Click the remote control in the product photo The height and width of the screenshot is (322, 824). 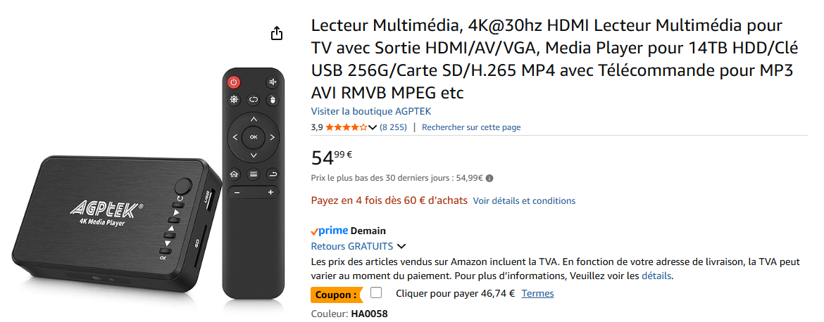(253, 183)
